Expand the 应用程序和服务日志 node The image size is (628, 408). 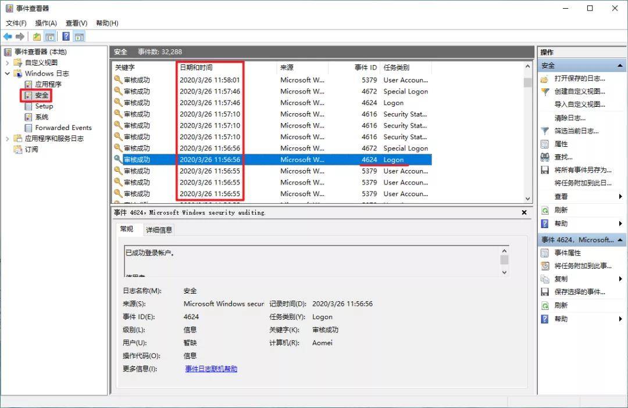pyautogui.click(x=7, y=139)
